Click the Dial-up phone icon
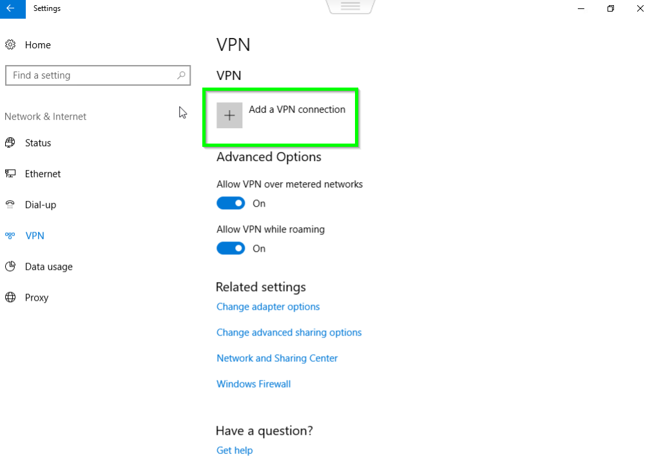The height and width of the screenshot is (461, 652). 10,204
